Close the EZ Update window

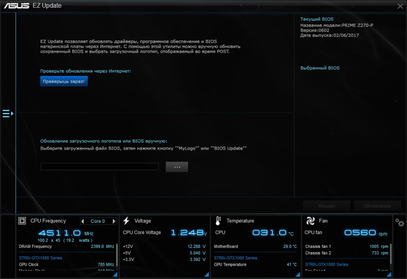click(400, 6)
